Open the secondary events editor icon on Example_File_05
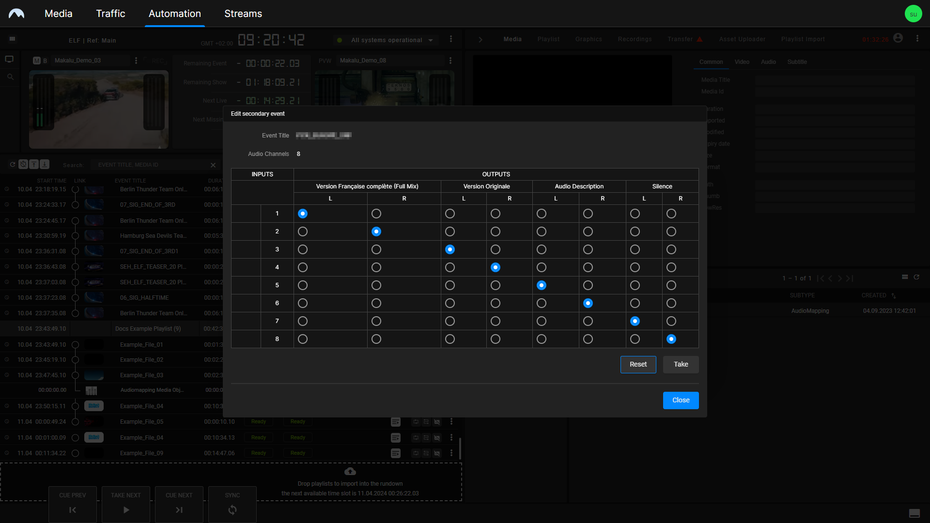930x523 pixels. click(x=396, y=422)
